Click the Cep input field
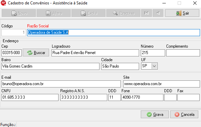The height and width of the screenshot is (127, 201). (12, 53)
